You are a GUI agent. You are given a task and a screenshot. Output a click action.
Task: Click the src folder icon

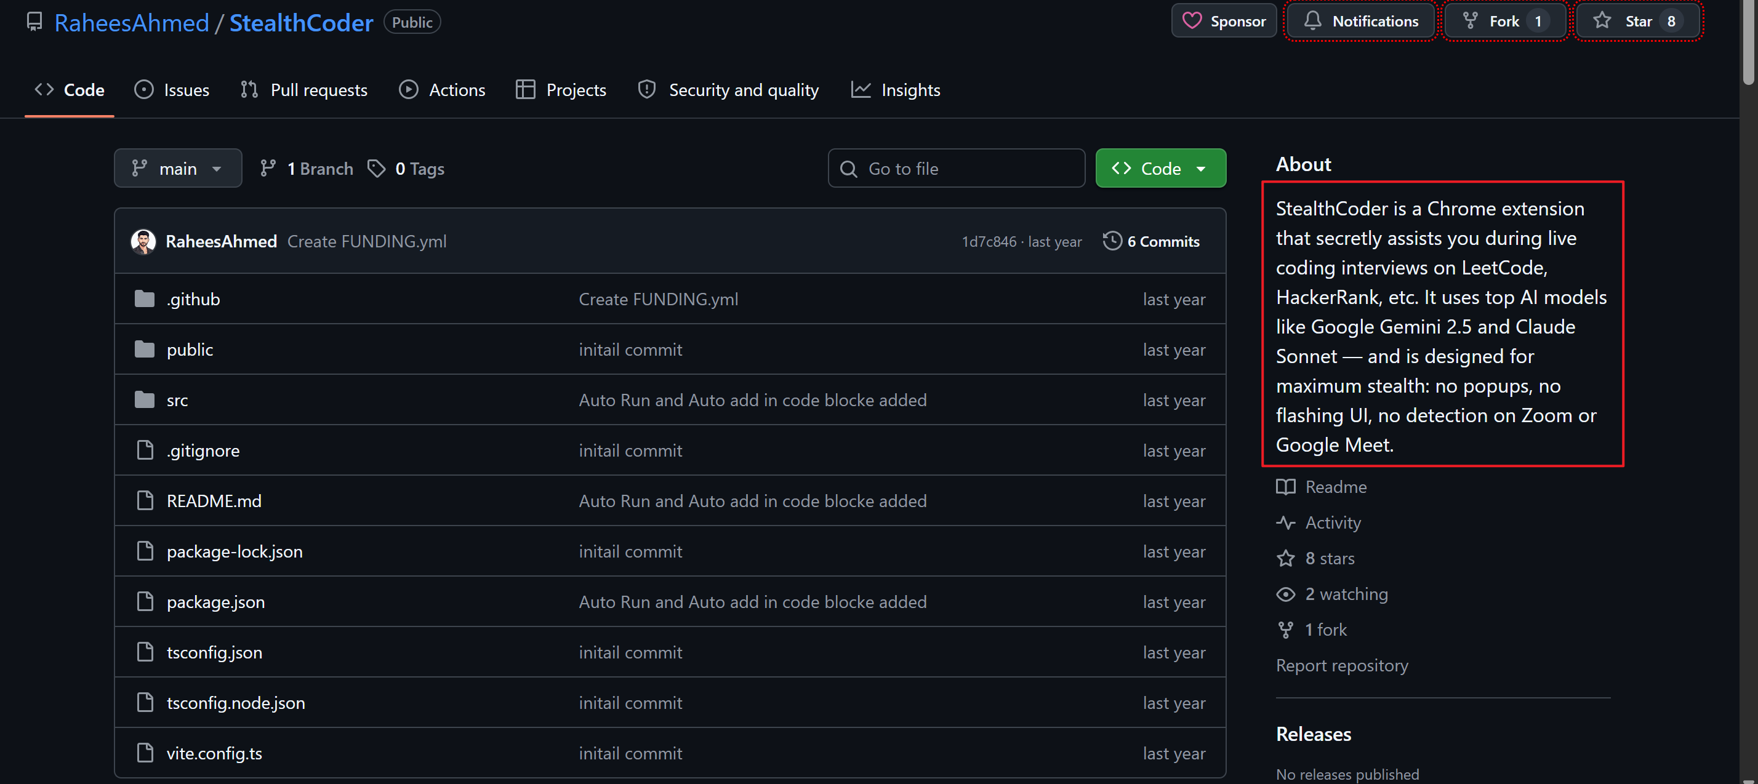145,400
